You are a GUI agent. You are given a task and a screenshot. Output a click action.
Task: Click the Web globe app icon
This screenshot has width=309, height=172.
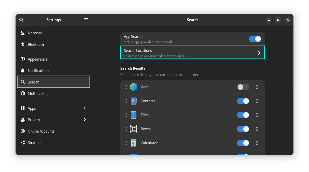click(134, 87)
